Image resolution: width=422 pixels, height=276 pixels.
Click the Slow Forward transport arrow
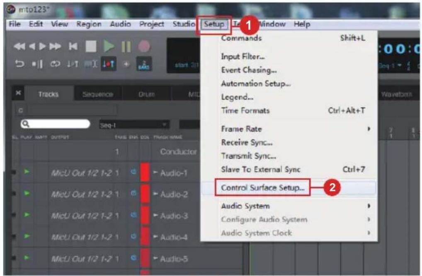[x=42, y=46]
